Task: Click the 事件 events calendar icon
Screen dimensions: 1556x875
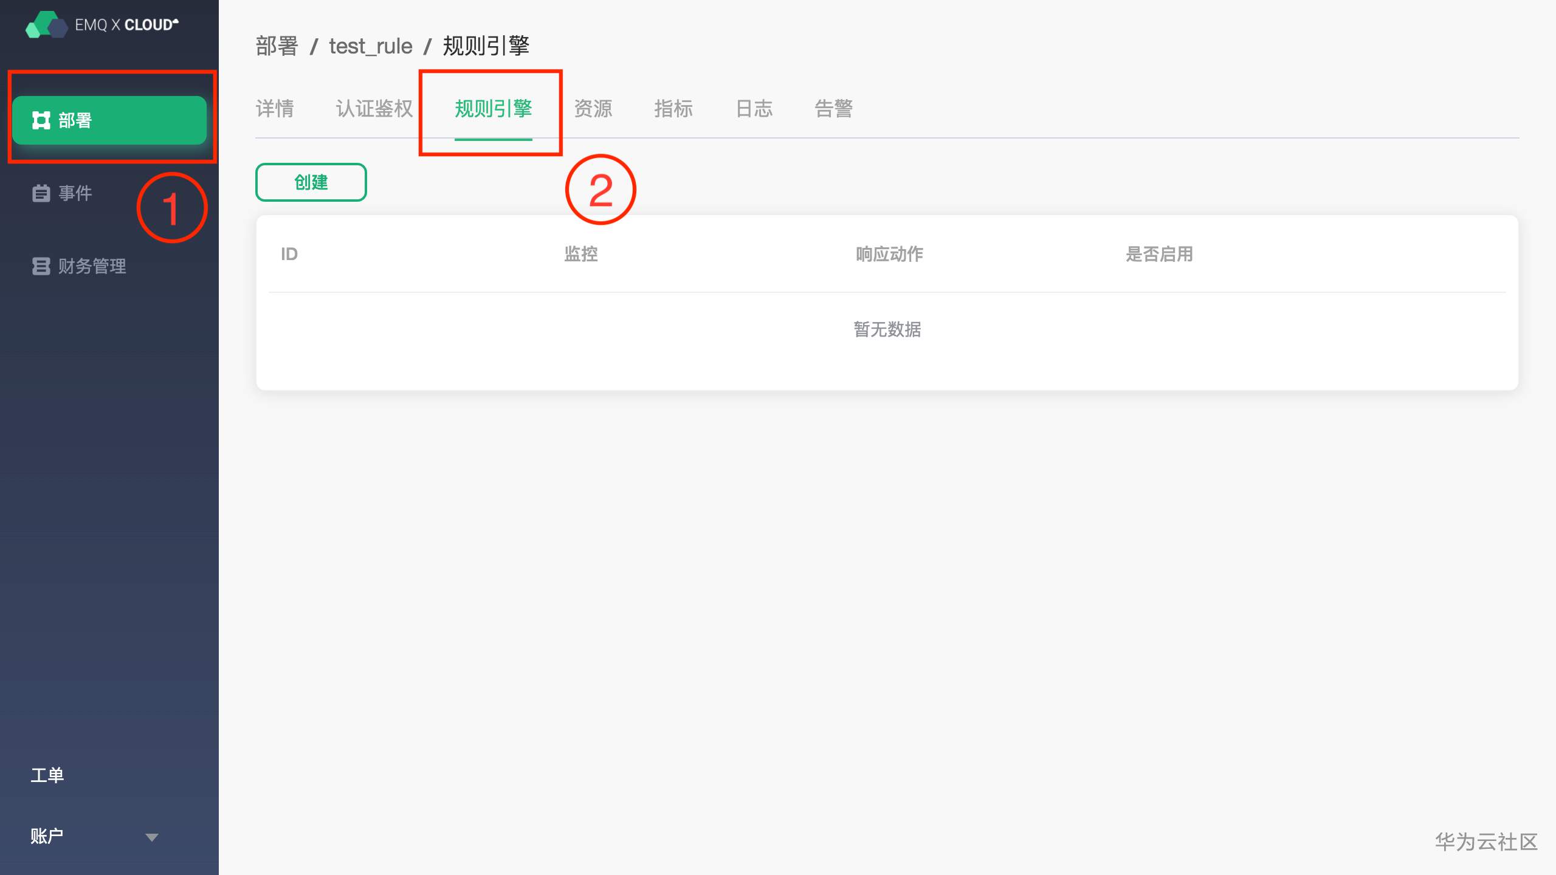Action: tap(41, 193)
